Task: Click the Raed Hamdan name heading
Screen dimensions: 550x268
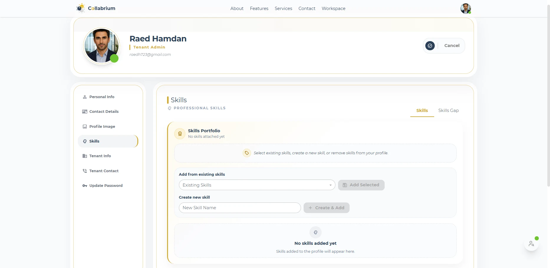Action: coord(158,39)
